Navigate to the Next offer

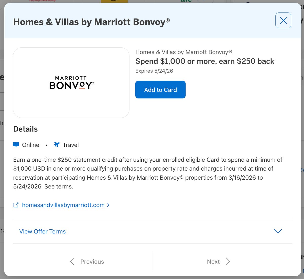click(213, 261)
